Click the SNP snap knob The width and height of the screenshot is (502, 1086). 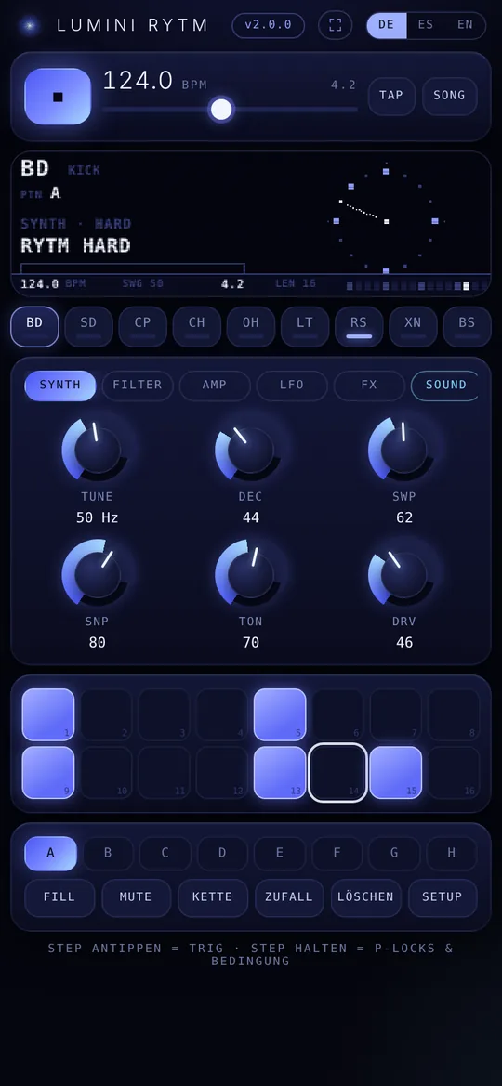coord(97,574)
